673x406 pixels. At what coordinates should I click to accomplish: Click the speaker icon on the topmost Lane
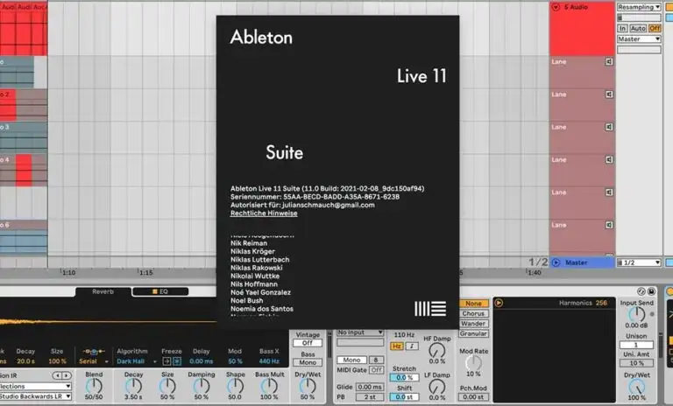coord(609,62)
